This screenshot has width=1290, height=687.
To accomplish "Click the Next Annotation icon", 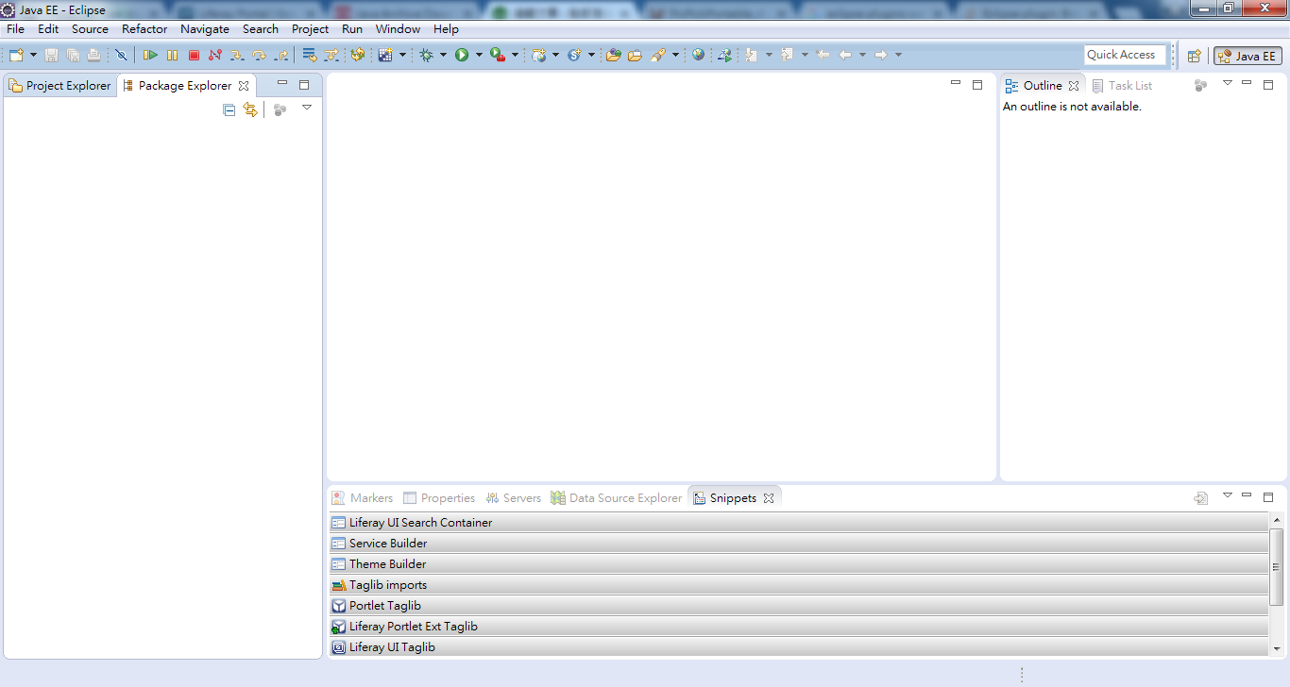I will 752,55.
